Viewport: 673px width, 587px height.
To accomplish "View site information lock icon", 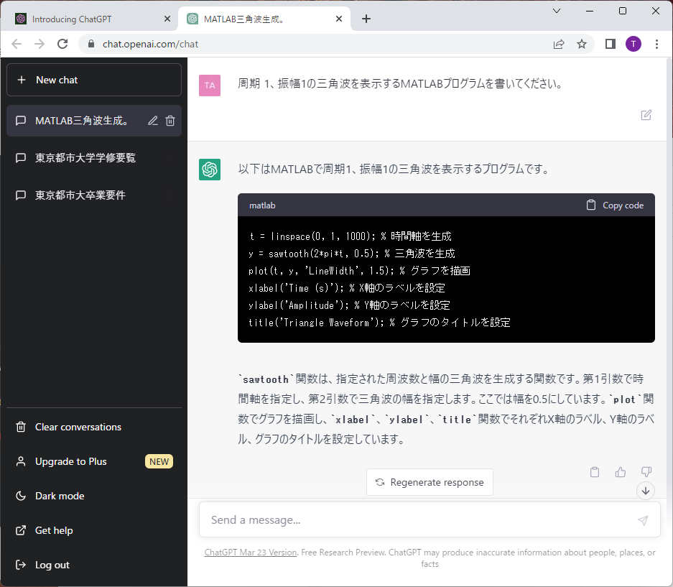I will [x=90, y=44].
